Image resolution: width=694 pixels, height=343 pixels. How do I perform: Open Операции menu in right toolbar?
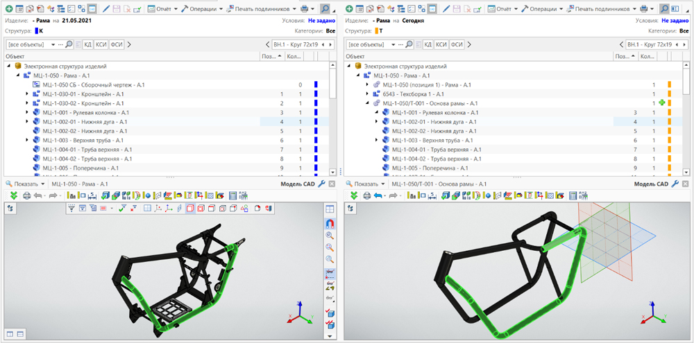[542, 9]
